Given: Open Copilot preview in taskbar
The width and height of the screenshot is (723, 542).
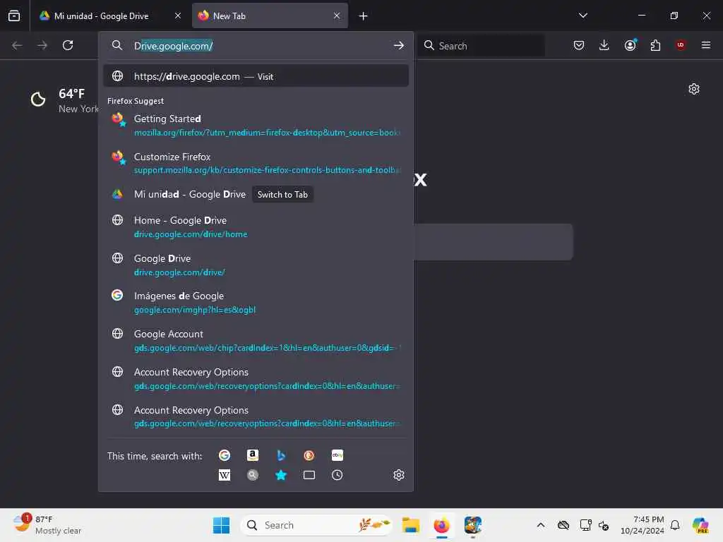Looking at the screenshot, I should pyautogui.click(x=700, y=525).
